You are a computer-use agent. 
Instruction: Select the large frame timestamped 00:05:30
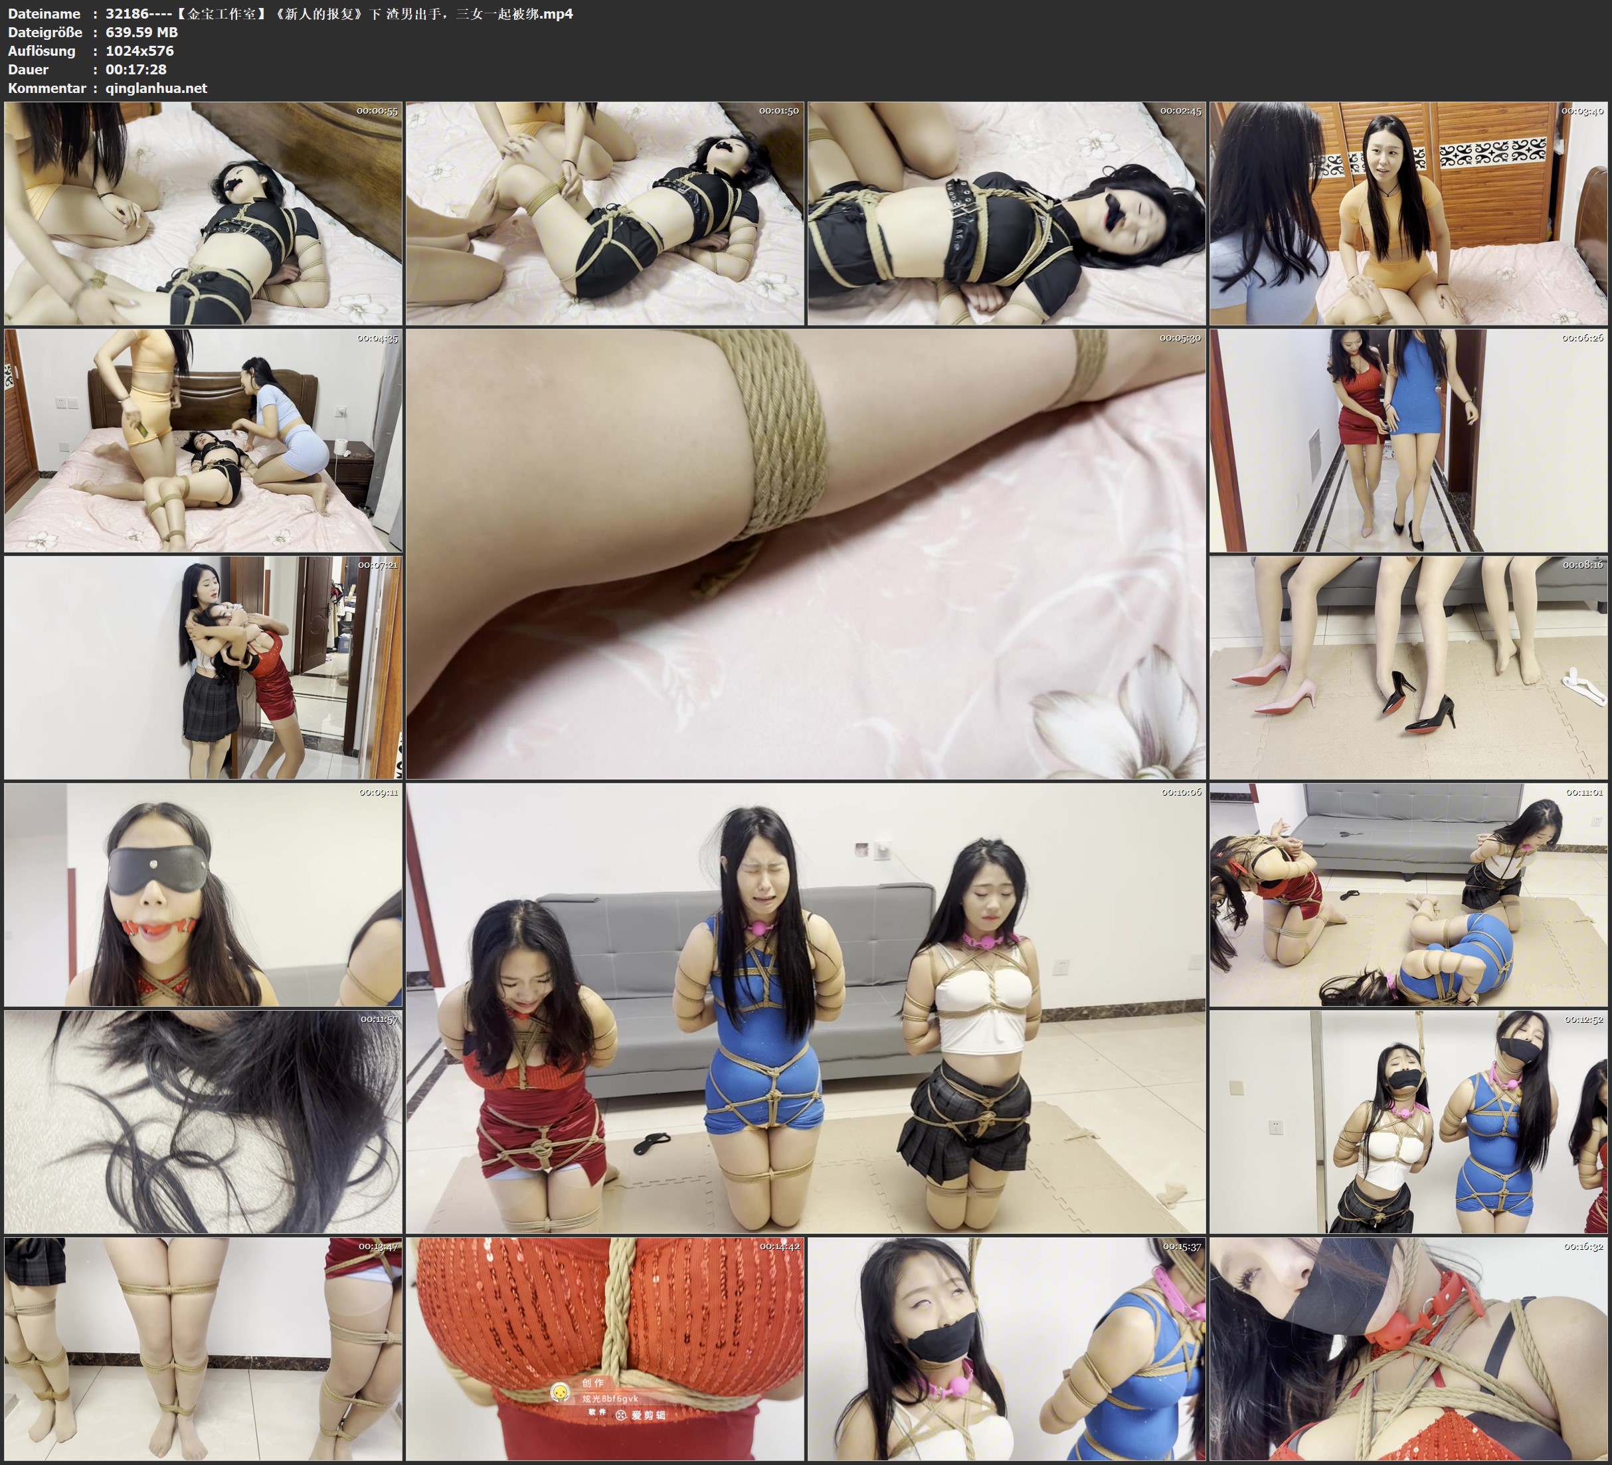[805, 553]
